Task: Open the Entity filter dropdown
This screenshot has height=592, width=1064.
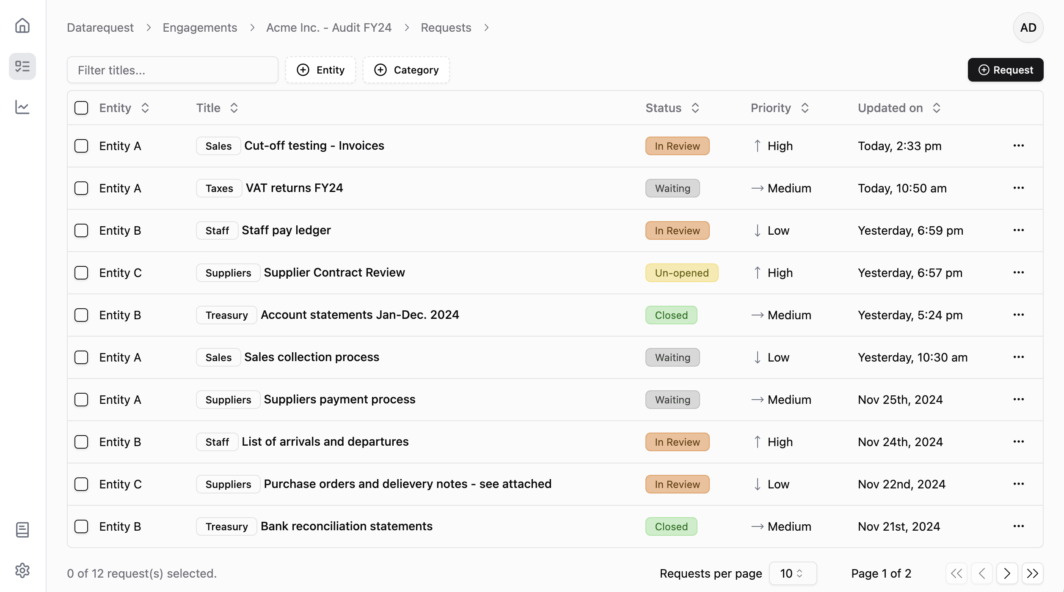Action: point(320,70)
